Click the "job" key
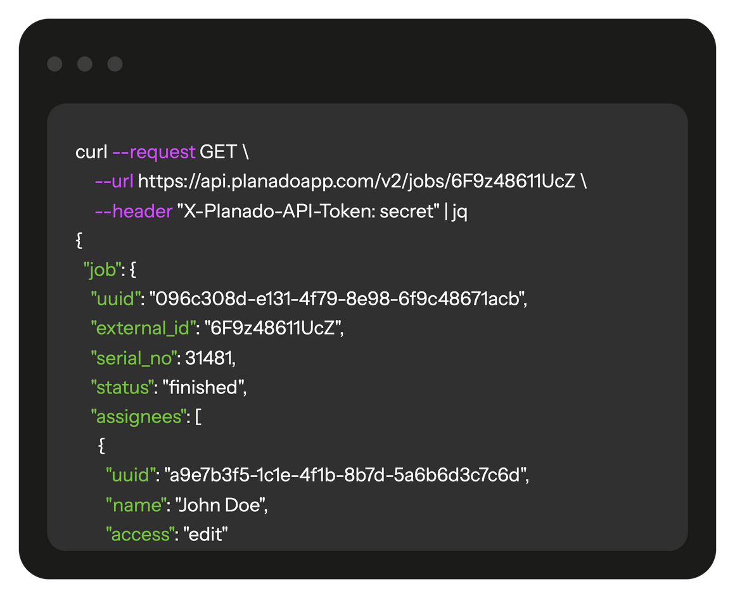The image size is (735, 598). coord(102,270)
